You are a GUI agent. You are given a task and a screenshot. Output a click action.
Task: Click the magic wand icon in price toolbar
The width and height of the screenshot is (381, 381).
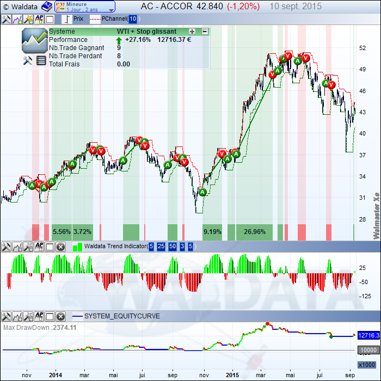click(x=28, y=19)
